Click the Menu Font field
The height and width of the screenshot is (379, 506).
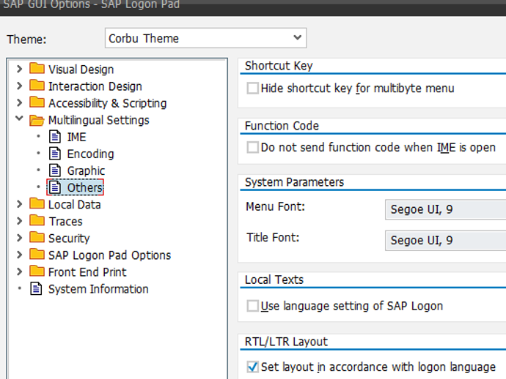click(444, 210)
